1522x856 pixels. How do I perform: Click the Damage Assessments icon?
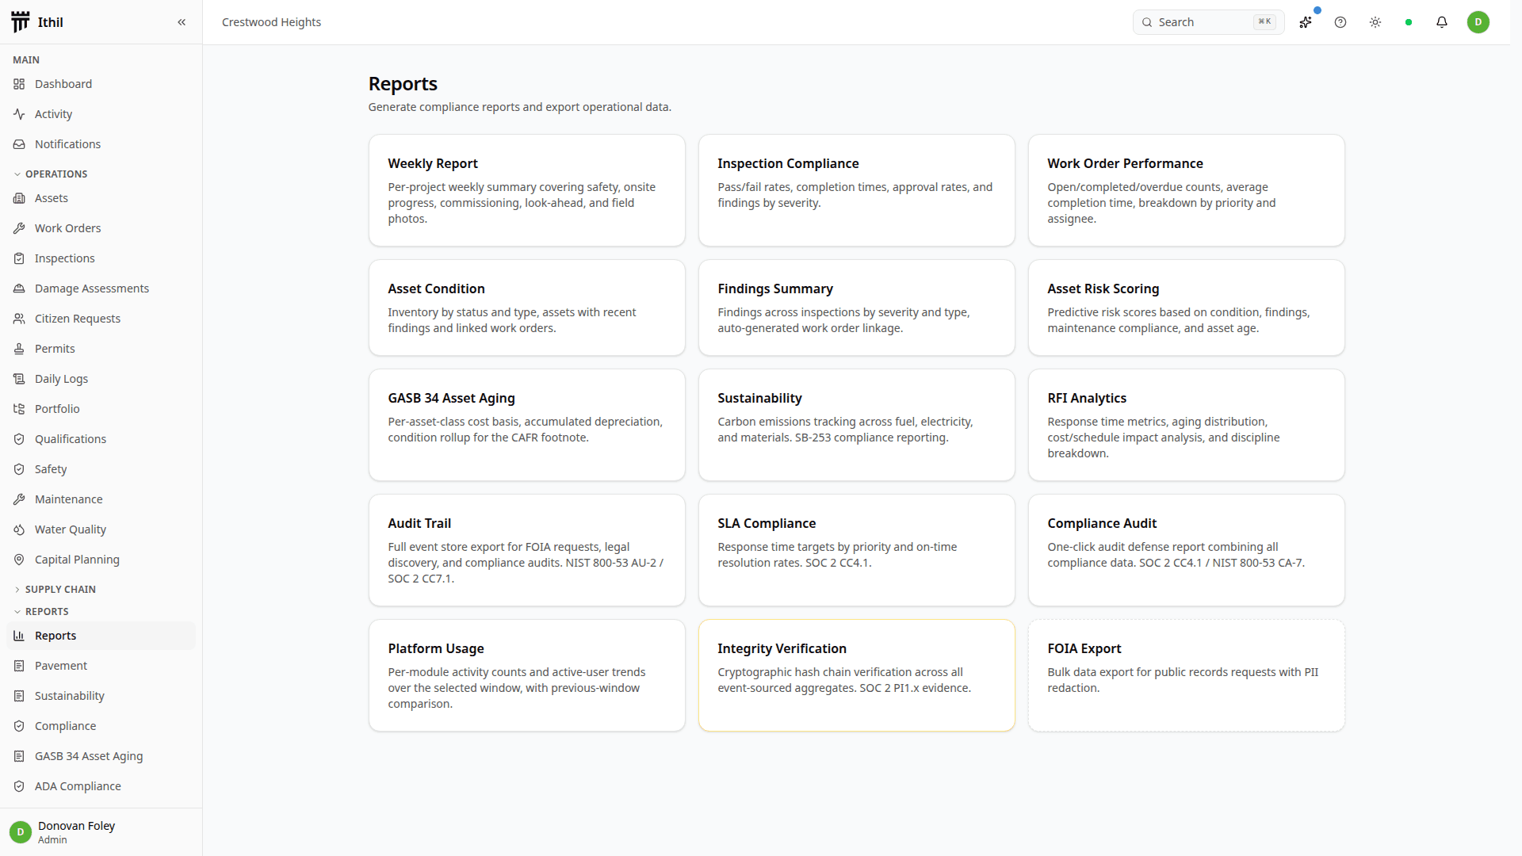[x=19, y=289]
